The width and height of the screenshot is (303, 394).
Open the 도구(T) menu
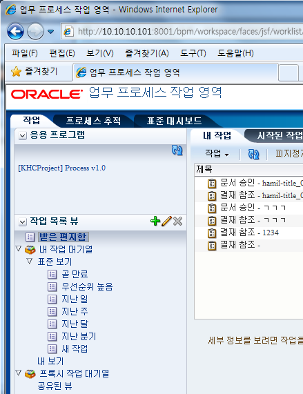[x=193, y=53]
